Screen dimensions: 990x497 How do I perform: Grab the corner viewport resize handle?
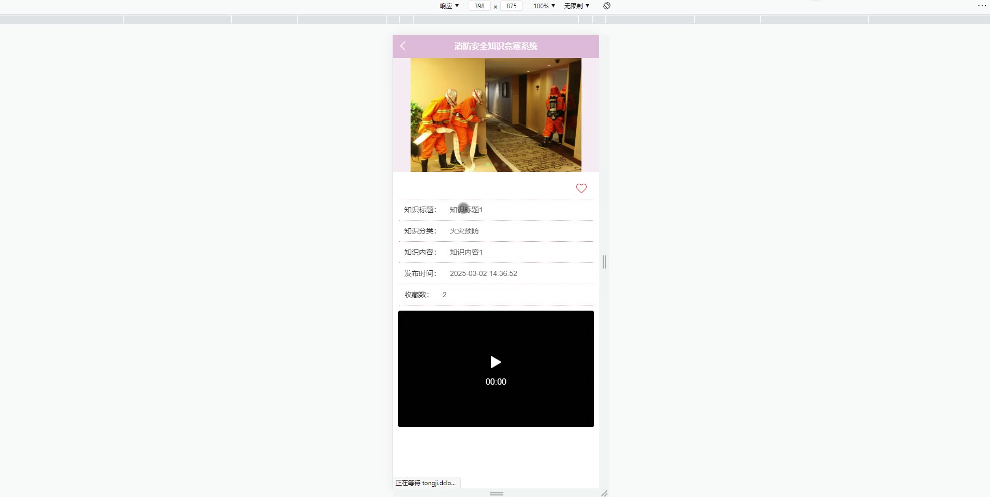click(604, 493)
